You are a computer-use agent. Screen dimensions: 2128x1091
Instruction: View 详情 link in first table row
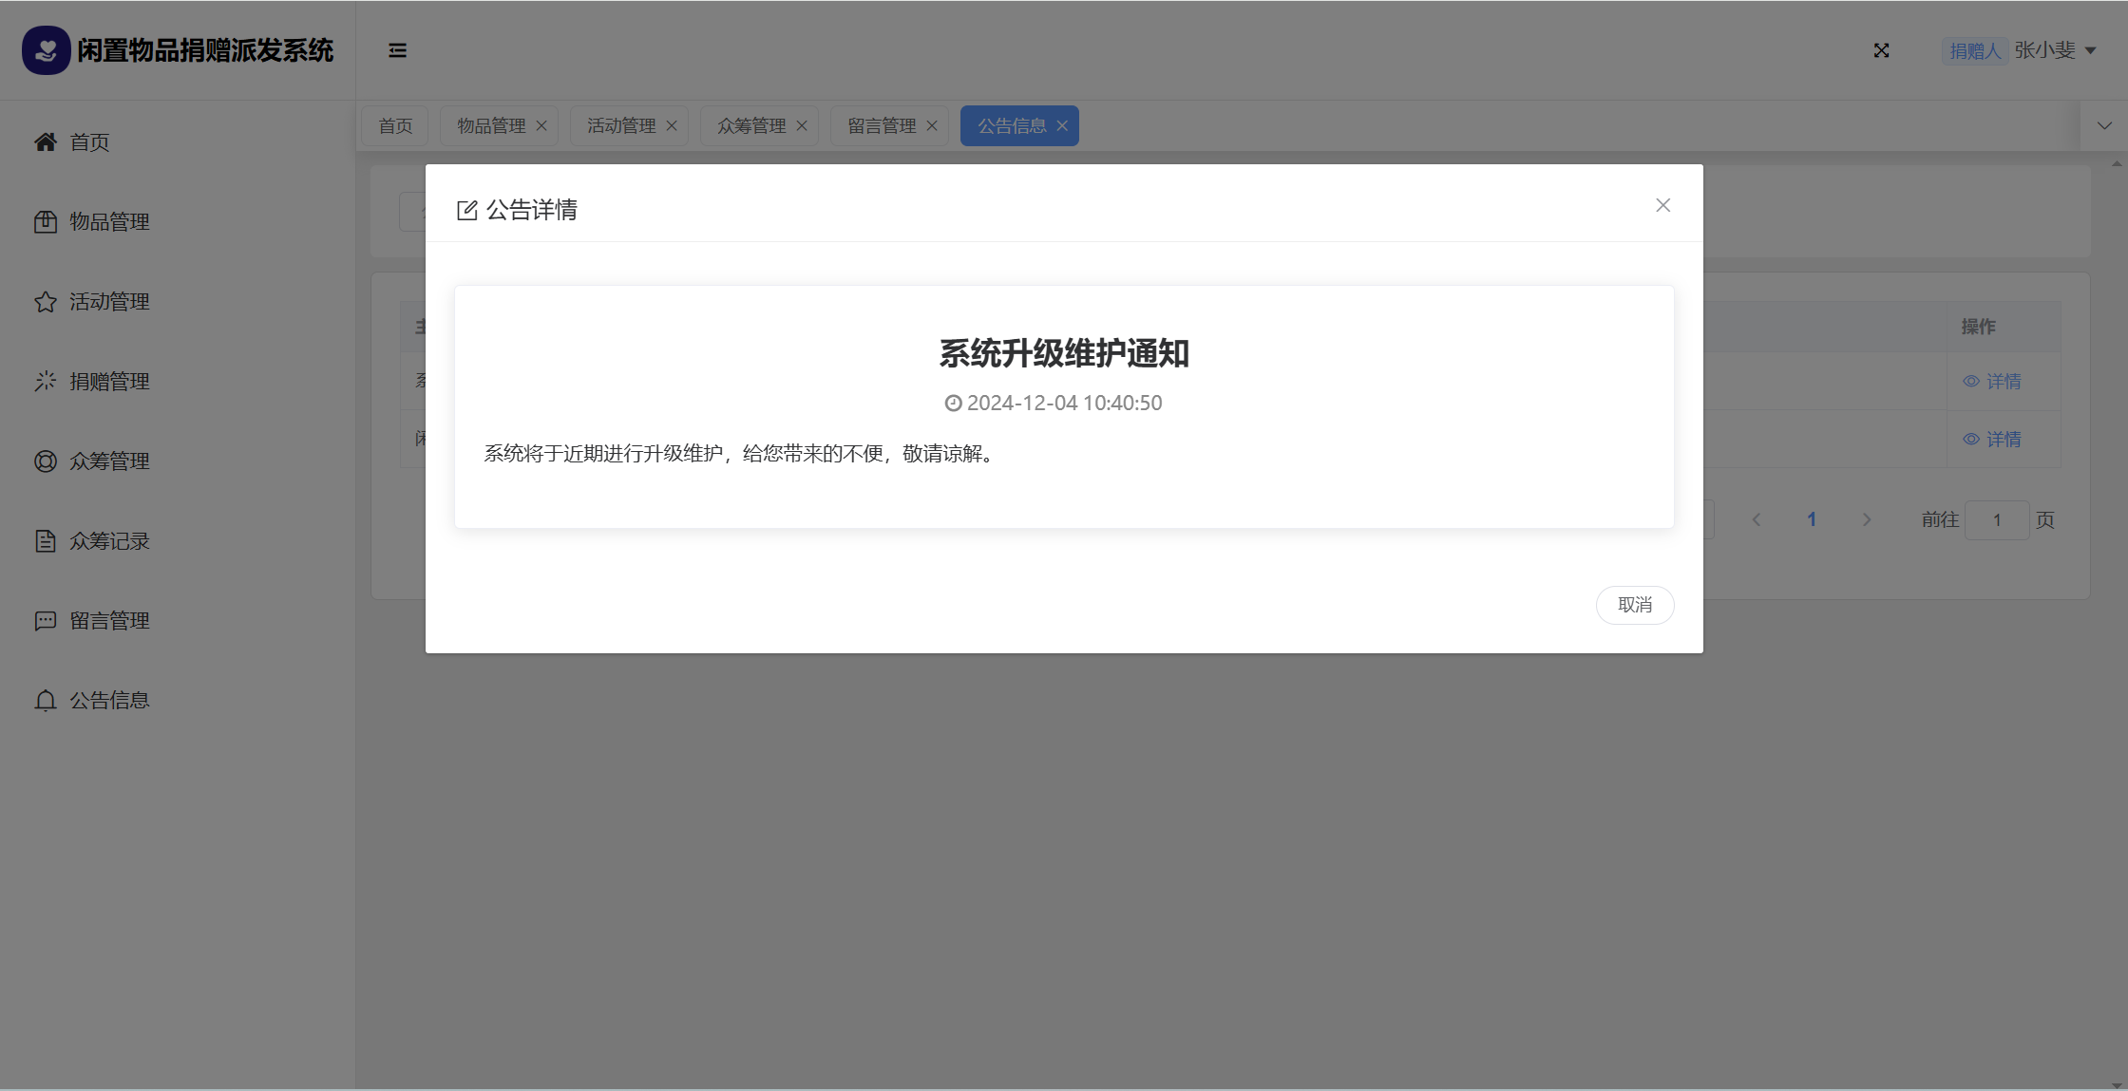1993,382
